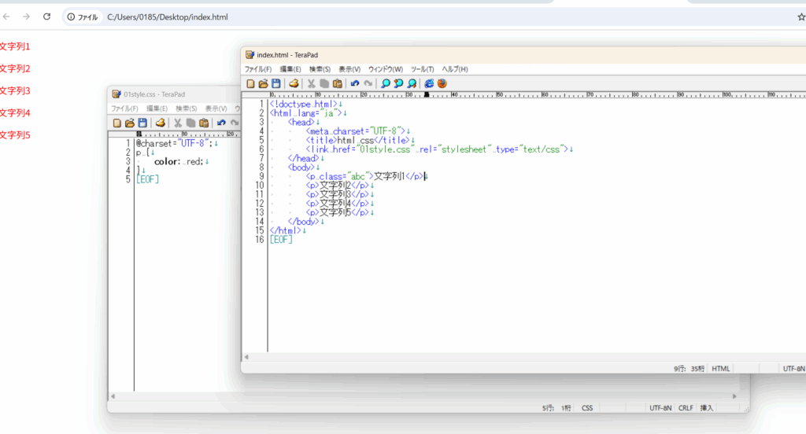Click New file icon in index.html TeraPad toolbar

(x=250, y=83)
